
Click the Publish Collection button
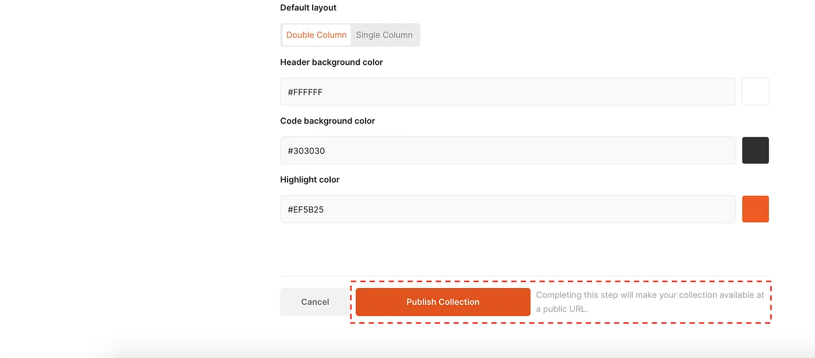click(x=443, y=302)
